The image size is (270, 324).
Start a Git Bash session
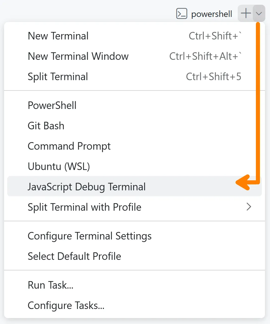pyautogui.click(x=46, y=126)
